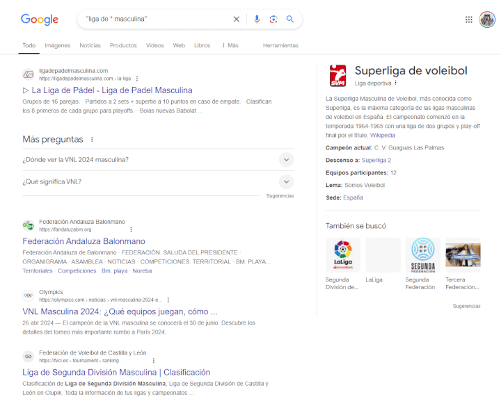Open options menu for Federación de Voleibol result
This screenshot has height=406, width=501.
pos(154,360)
